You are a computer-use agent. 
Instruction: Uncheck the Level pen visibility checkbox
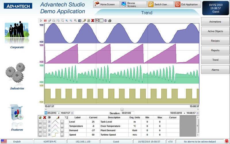(49, 122)
